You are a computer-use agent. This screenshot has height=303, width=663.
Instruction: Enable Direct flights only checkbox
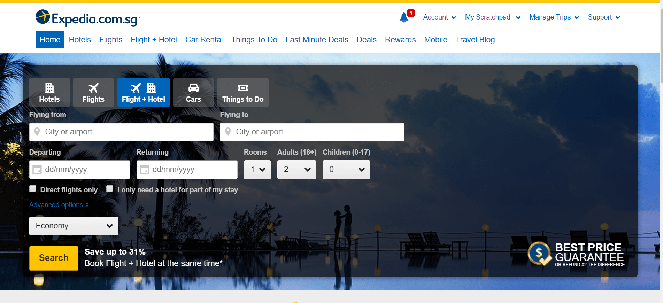pos(33,189)
